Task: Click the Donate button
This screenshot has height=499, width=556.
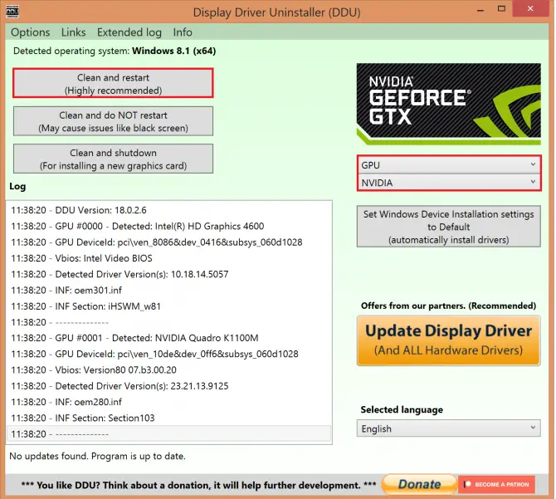Action: (419, 484)
